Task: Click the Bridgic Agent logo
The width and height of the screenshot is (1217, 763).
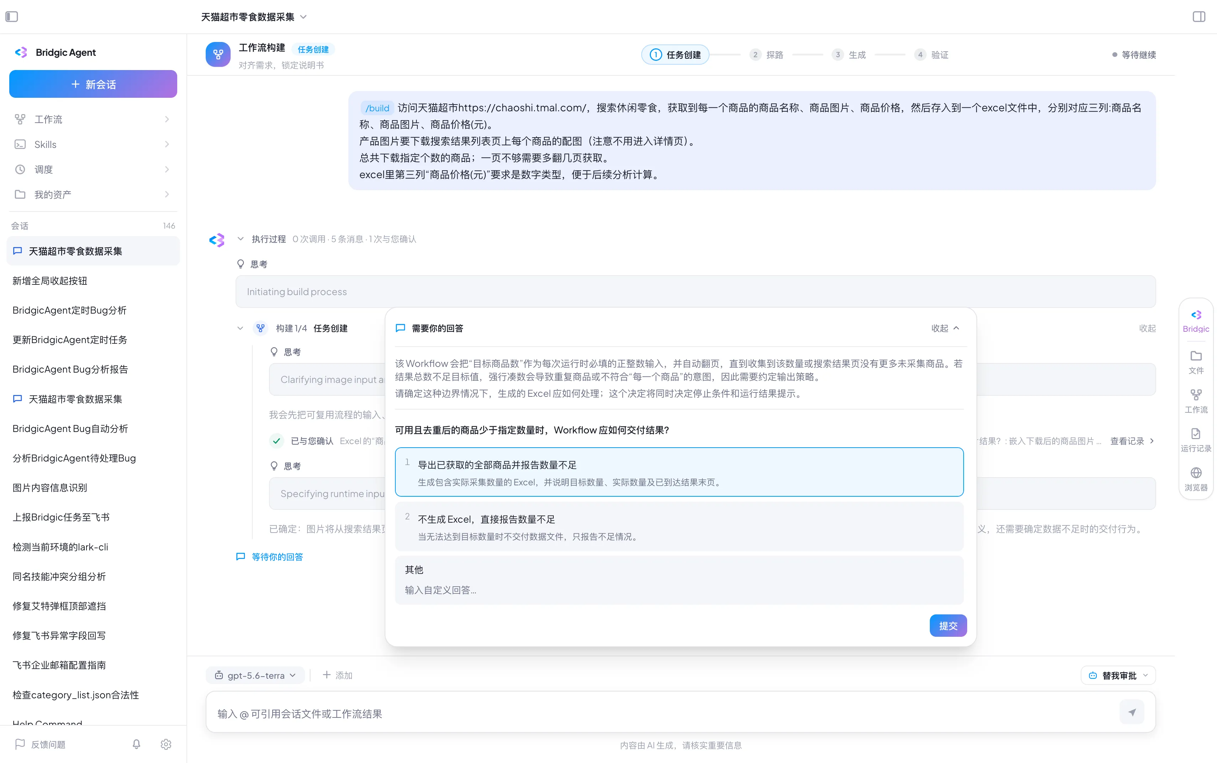Action: pos(21,53)
